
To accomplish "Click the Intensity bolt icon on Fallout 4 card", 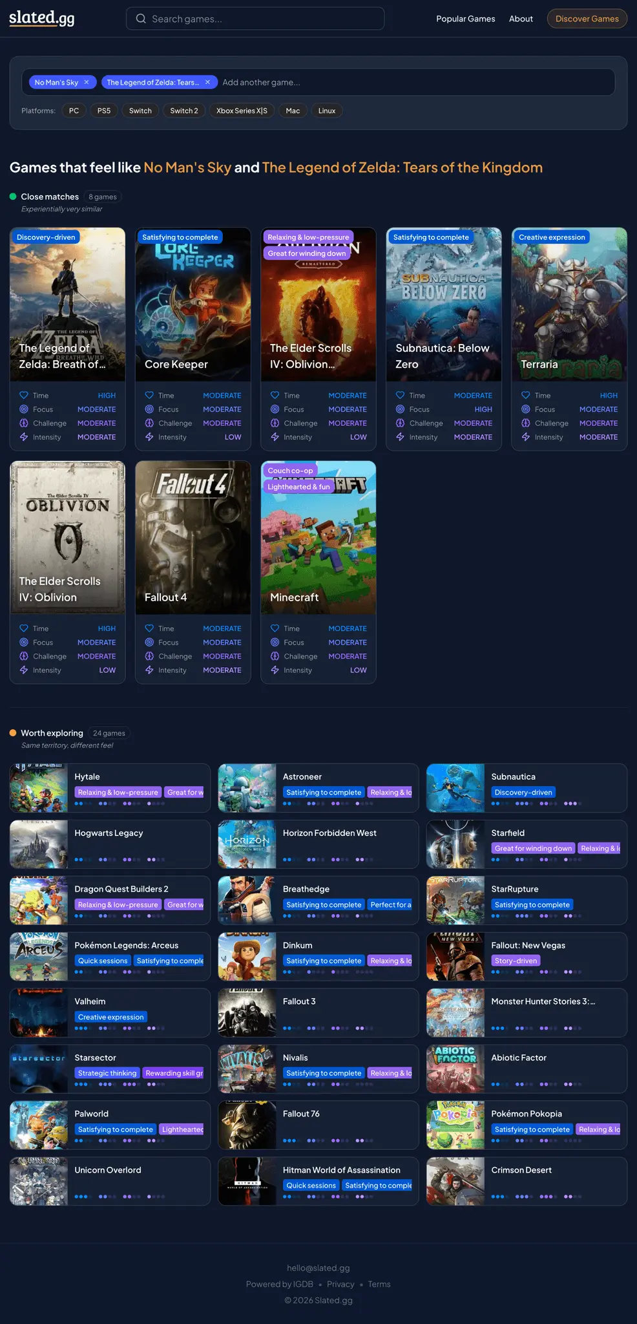I will point(149,670).
